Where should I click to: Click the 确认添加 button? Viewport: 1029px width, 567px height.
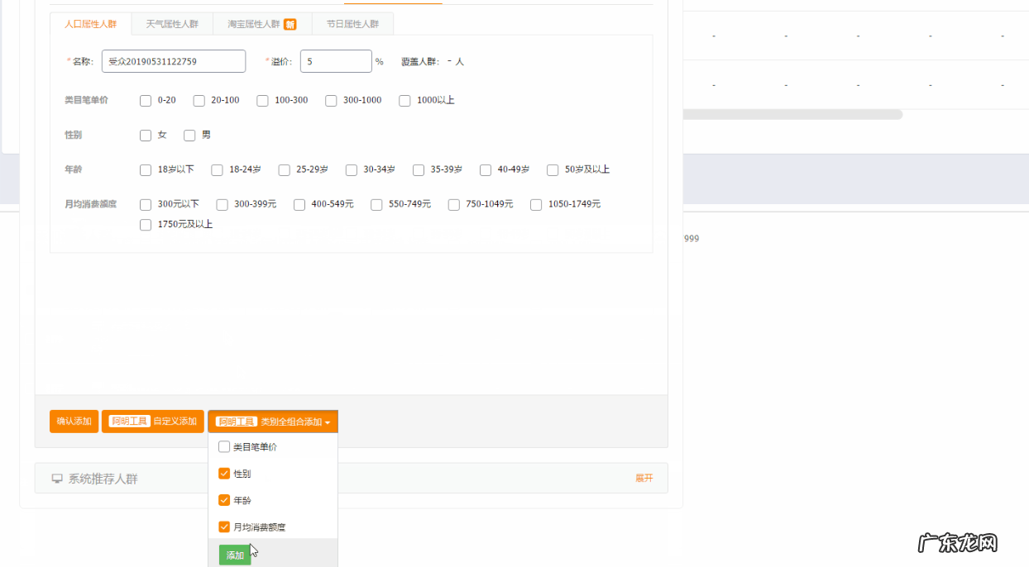74,421
